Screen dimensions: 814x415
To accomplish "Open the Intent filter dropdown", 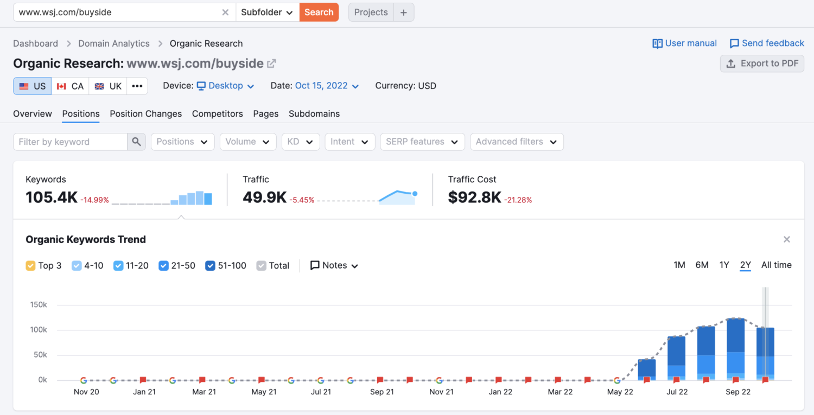I will 350,142.
